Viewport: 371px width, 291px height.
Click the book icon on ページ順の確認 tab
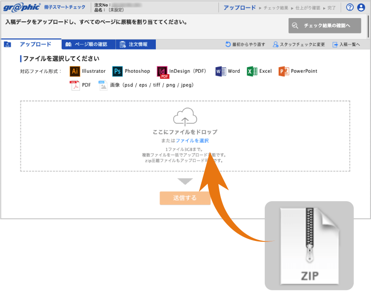68,44
